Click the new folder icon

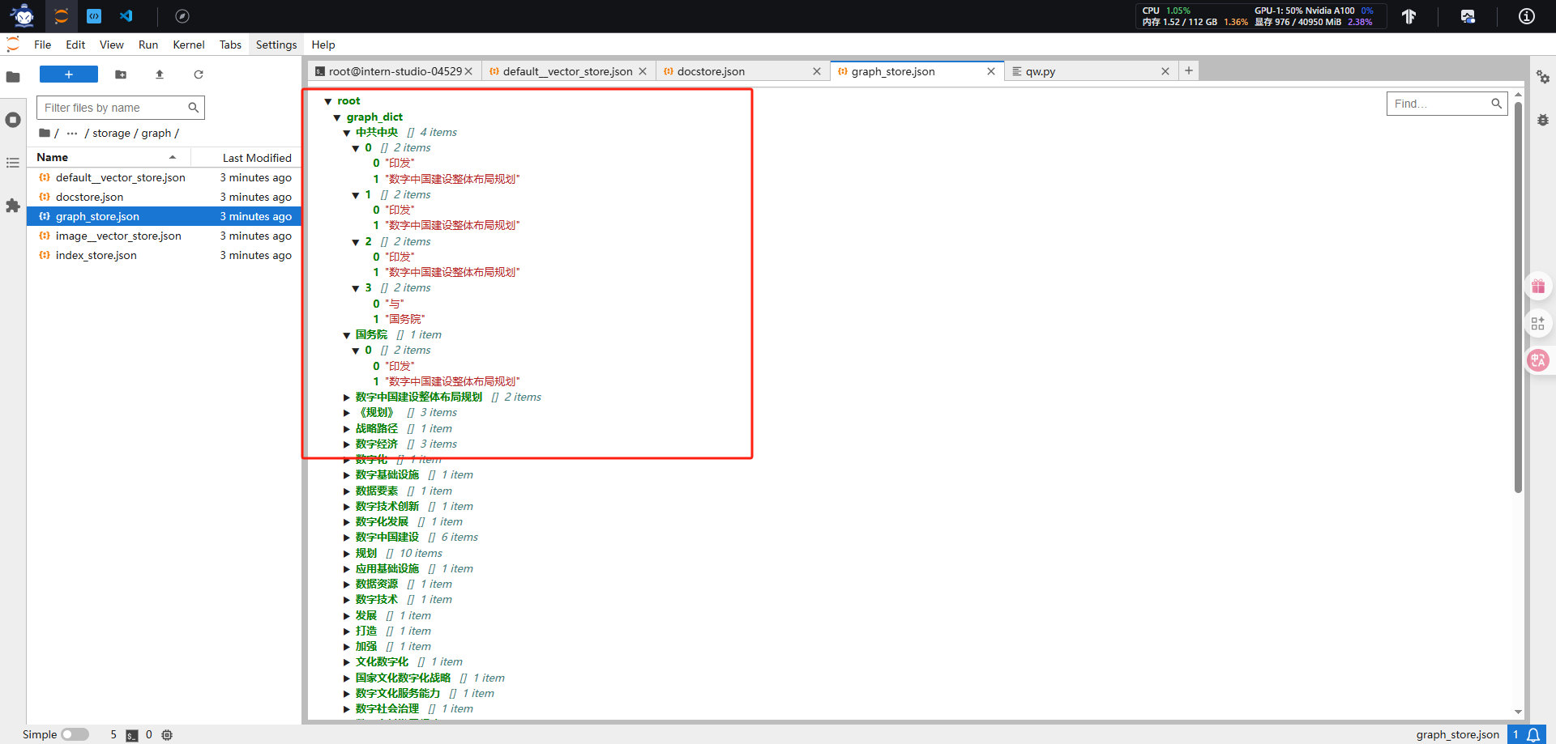[121, 74]
